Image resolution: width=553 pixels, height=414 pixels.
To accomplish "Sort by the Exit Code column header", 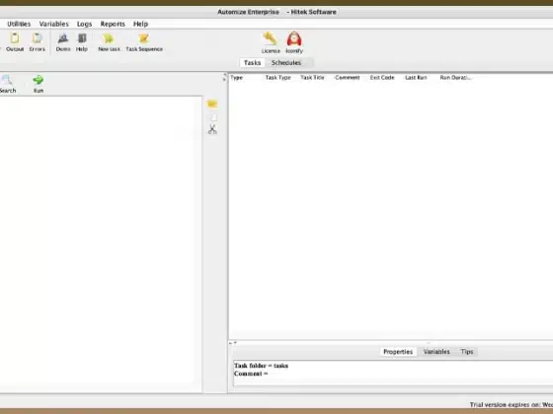I will (382, 78).
